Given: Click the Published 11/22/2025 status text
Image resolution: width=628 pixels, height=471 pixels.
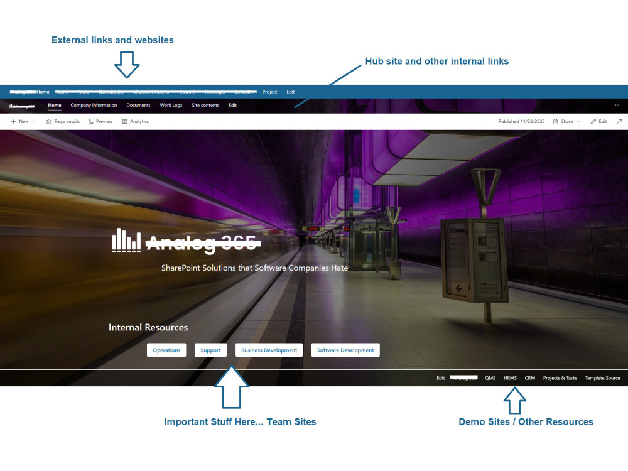Looking at the screenshot, I should (x=521, y=121).
